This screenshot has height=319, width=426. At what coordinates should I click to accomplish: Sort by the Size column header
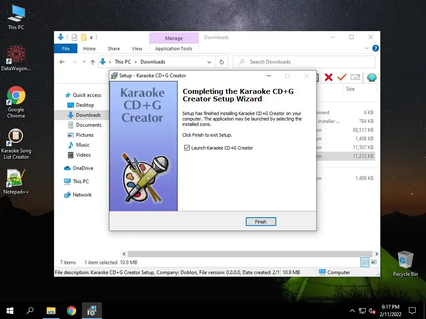click(x=350, y=89)
